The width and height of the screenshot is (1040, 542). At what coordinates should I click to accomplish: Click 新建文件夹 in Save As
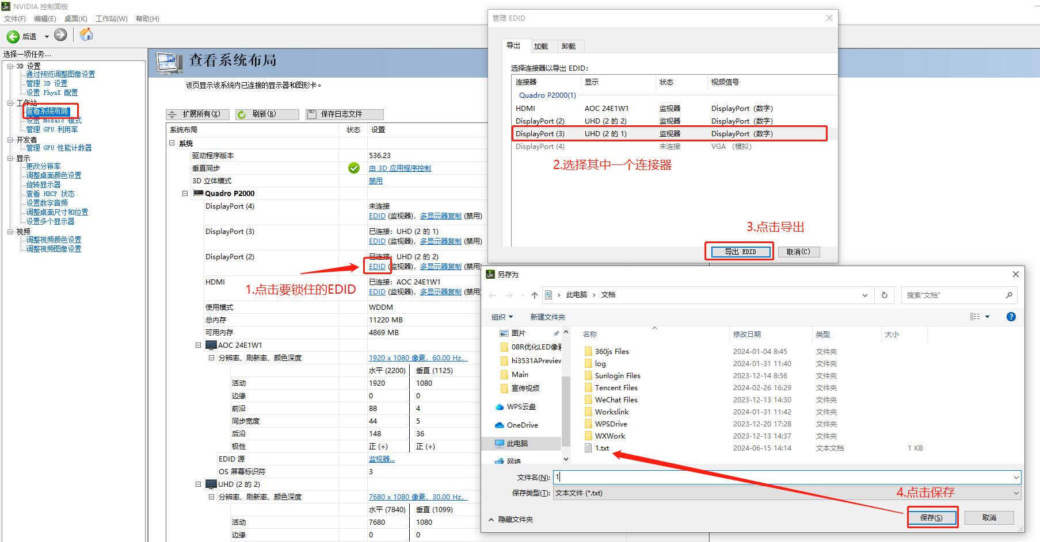point(547,317)
